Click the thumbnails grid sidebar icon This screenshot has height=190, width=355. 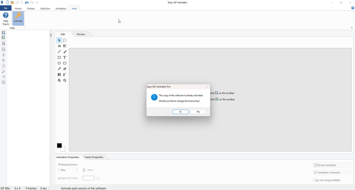(3, 82)
